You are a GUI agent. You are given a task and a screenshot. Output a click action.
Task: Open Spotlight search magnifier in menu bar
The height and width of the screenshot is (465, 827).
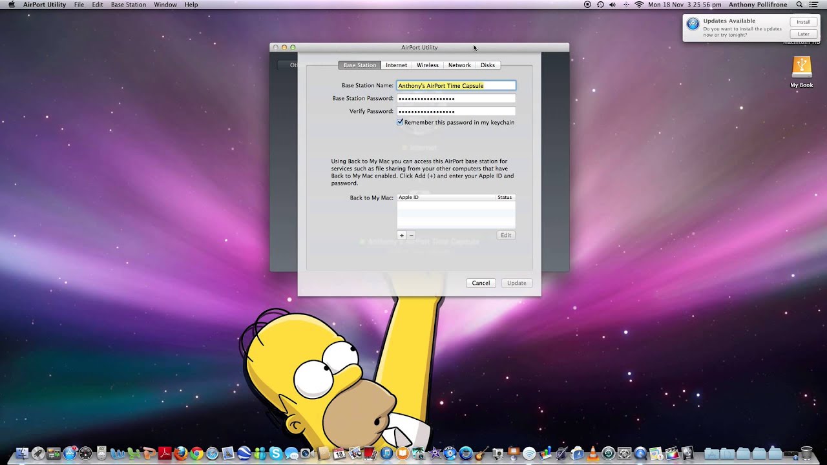[799, 5]
